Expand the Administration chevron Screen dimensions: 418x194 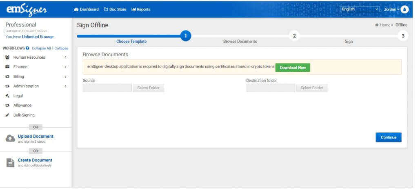click(x=65, y=86)
